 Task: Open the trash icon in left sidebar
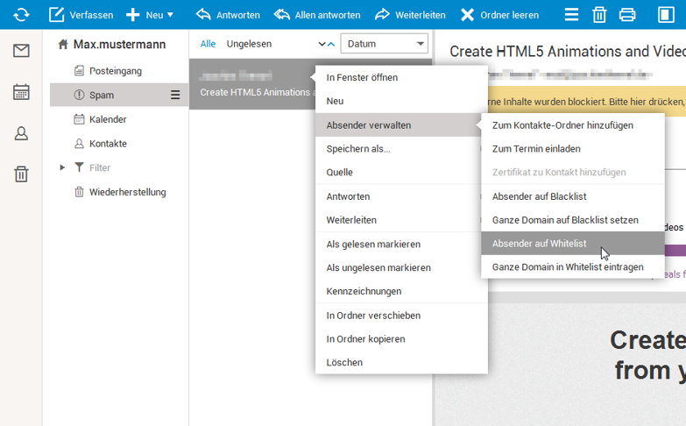(x=21, y=174)
